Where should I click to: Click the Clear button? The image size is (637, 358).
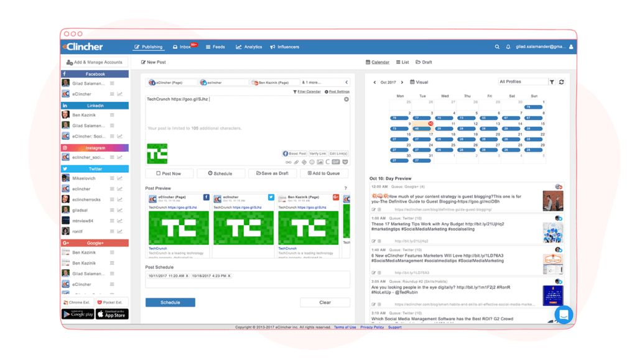point(325,303)
